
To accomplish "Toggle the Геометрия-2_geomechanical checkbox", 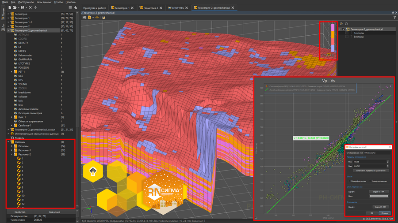I will click(x=344, y=30).
